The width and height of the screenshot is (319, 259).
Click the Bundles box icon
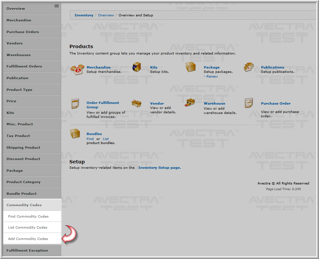[75, 134]
